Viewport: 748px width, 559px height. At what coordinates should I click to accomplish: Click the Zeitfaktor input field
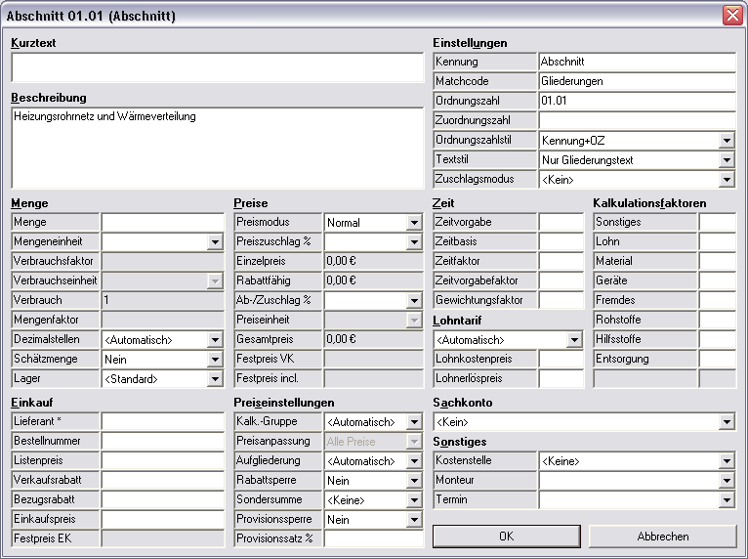[x=561, y=261]
